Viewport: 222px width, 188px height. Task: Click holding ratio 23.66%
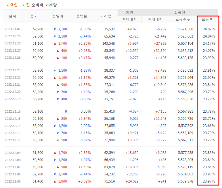pos(209,126)
